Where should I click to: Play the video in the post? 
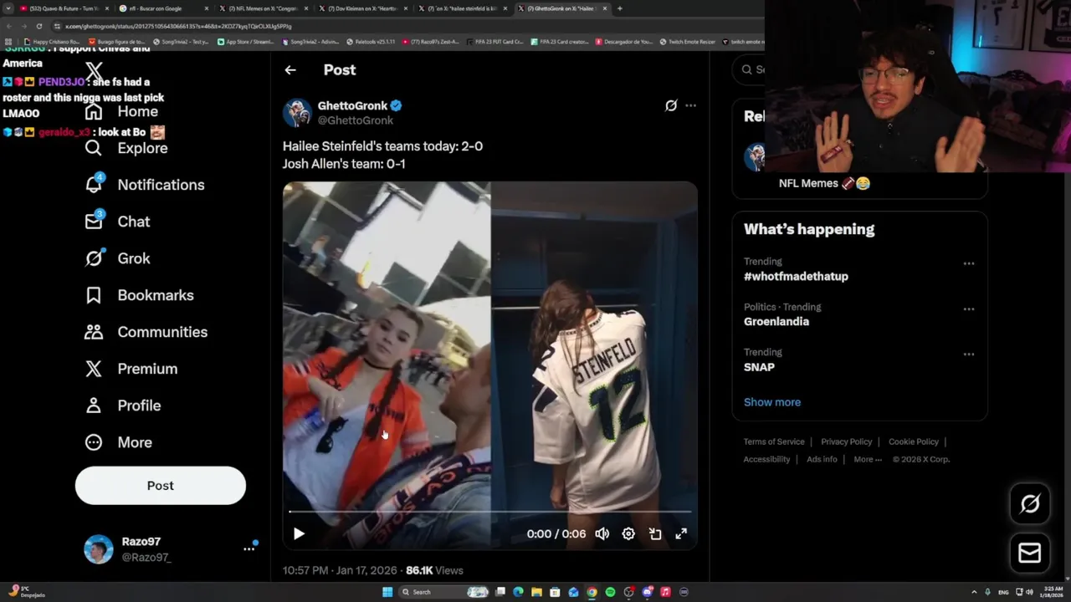click(x=299, y=533)
